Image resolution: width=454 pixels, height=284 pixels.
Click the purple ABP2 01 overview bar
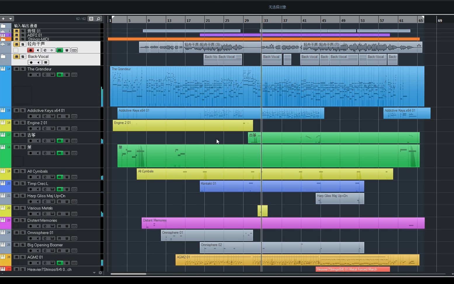coord(295,35)
